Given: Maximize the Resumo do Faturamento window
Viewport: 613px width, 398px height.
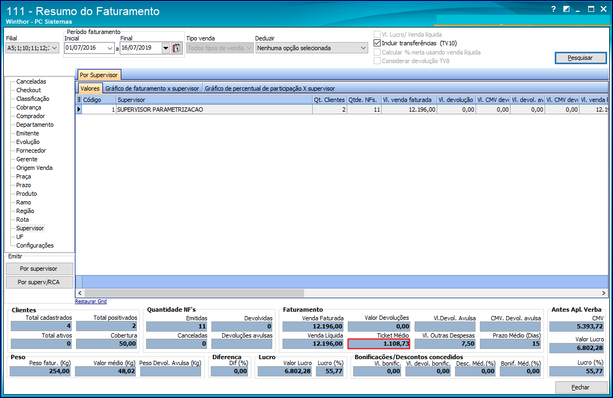Looking at the screenshot, I should (591, 9).
